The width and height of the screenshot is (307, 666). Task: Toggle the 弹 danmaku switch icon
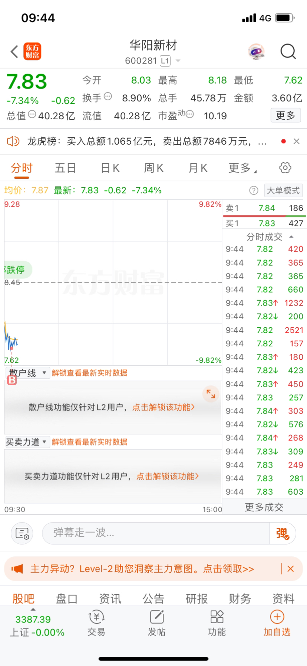point(283,533)
